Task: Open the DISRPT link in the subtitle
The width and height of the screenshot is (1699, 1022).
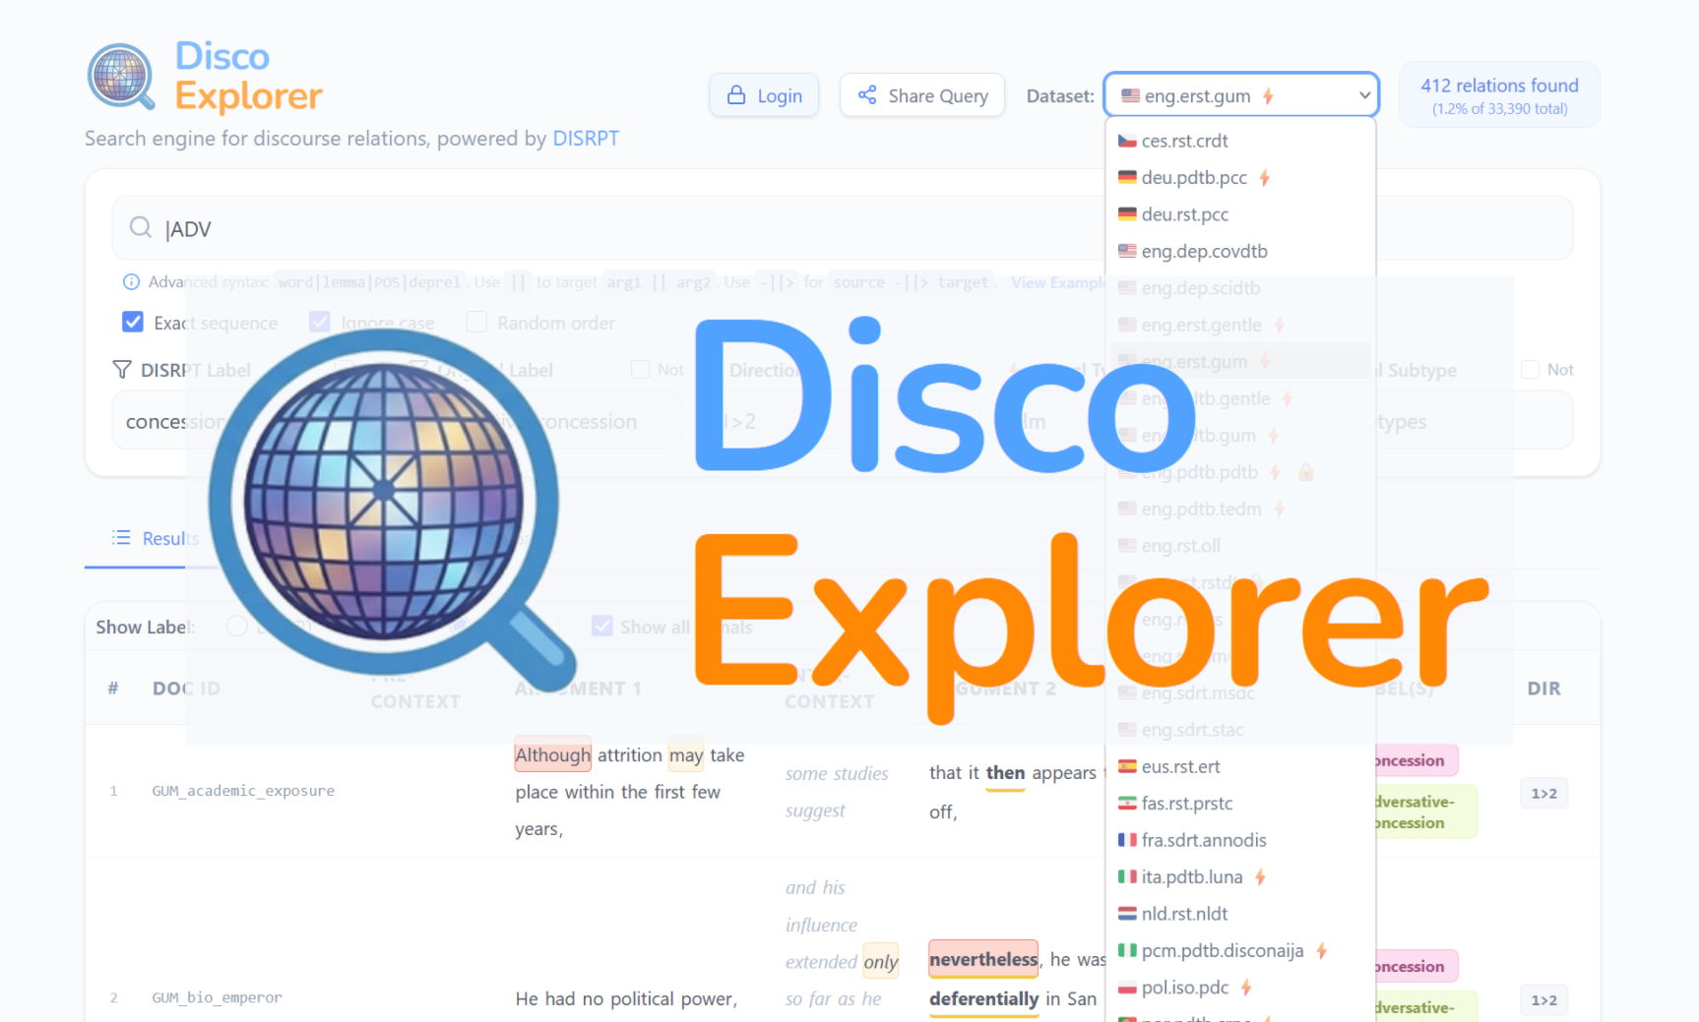Action: [x=586, y=139]
